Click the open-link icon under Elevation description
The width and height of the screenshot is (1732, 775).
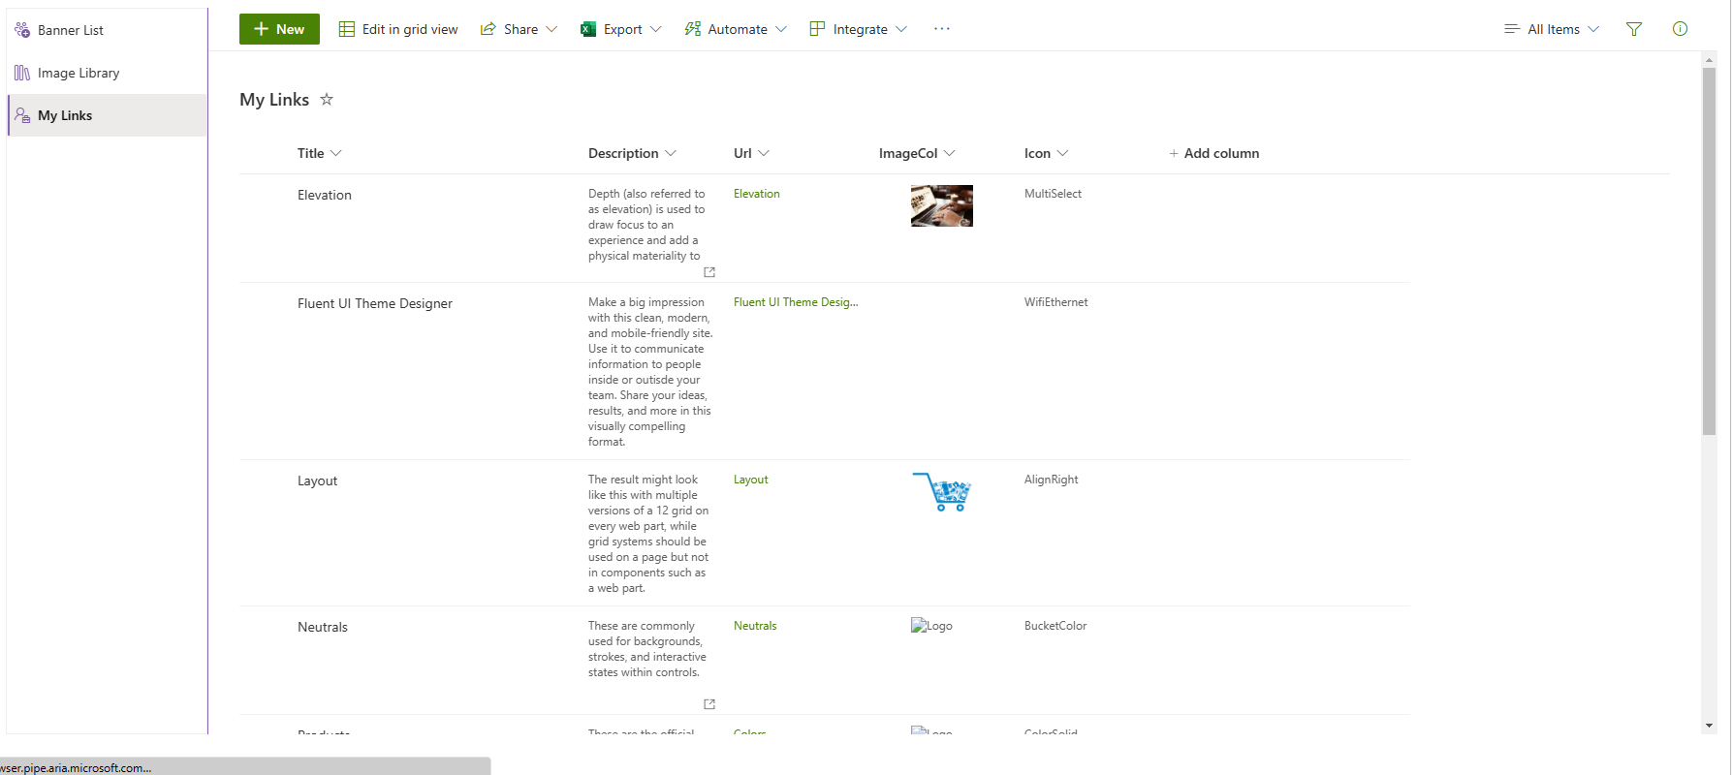click(709, 272)
